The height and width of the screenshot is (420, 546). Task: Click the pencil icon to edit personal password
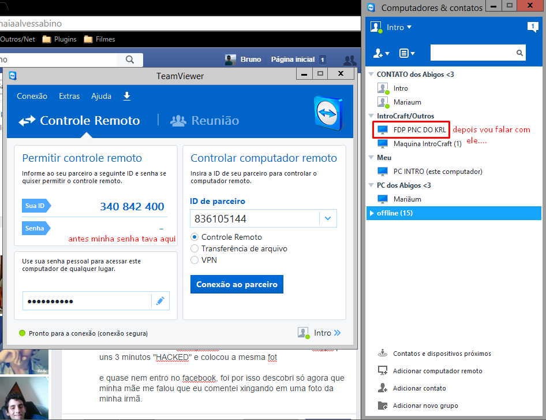point(160,301)
